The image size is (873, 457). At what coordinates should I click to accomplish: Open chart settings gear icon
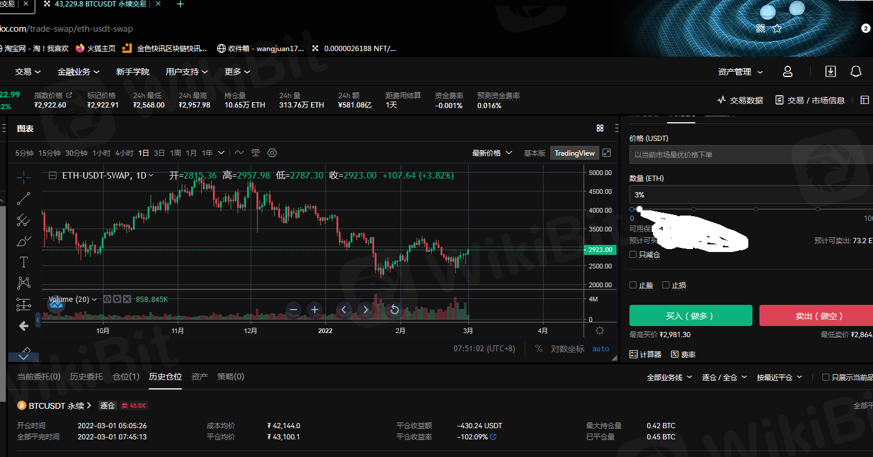(x=272, y=153)
